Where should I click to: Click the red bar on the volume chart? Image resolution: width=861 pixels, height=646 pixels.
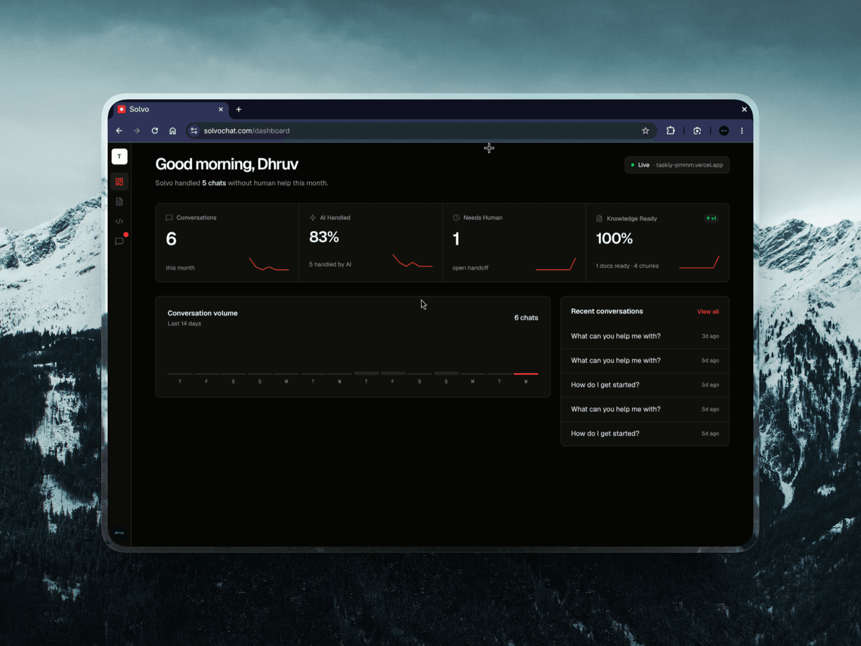(526, 374)
